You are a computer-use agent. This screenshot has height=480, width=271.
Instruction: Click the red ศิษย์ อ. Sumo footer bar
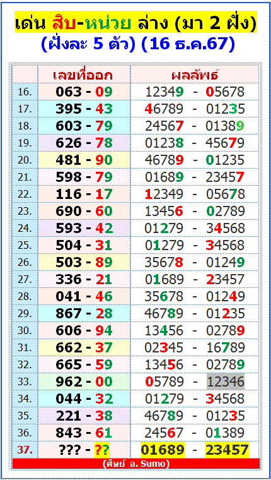136,464
